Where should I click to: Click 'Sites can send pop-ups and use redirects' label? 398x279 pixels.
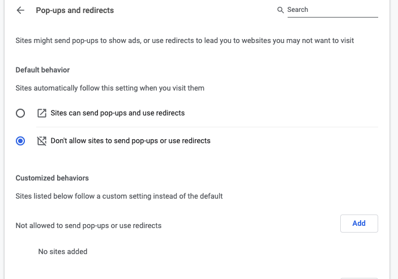(118, 113)
